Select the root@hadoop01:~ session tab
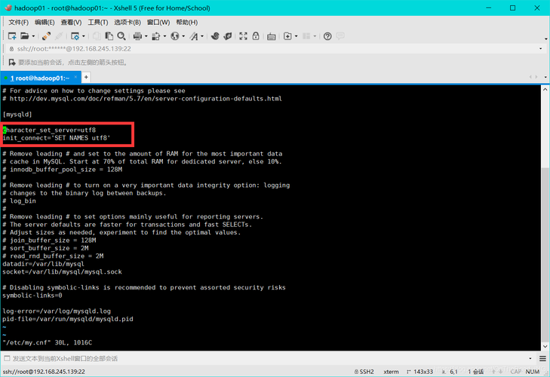550x377 pixels. point(39,78)
